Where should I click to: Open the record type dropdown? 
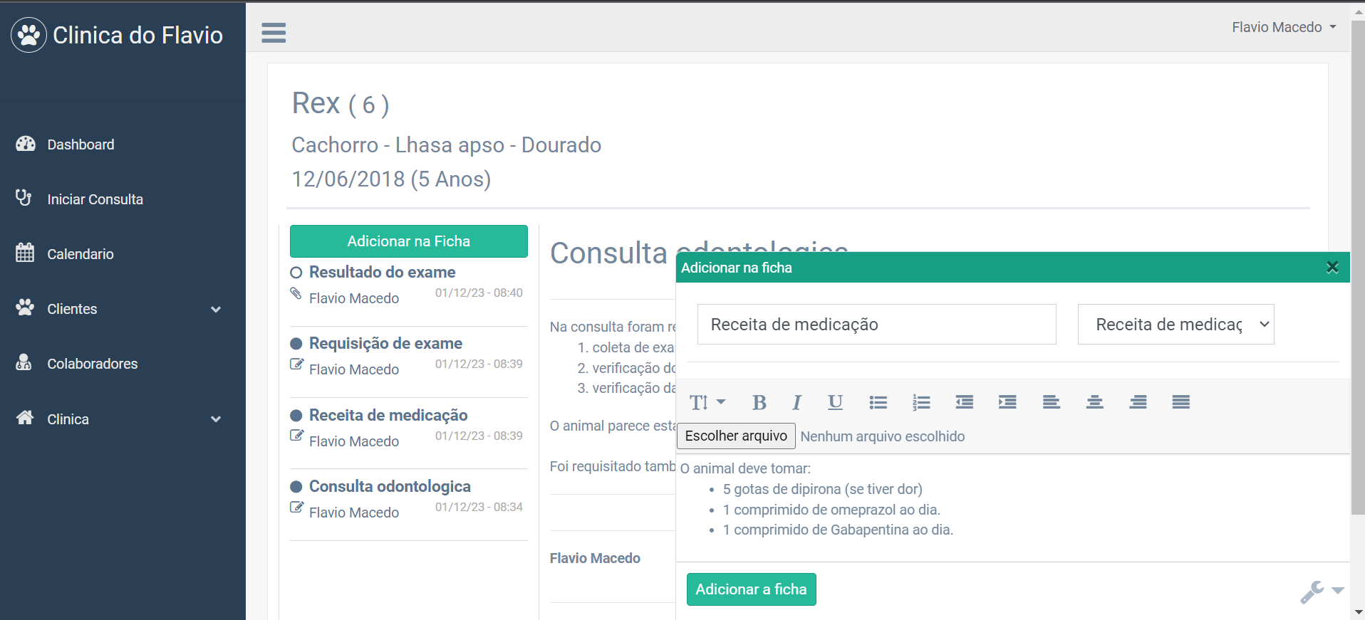pos(1175,325)
